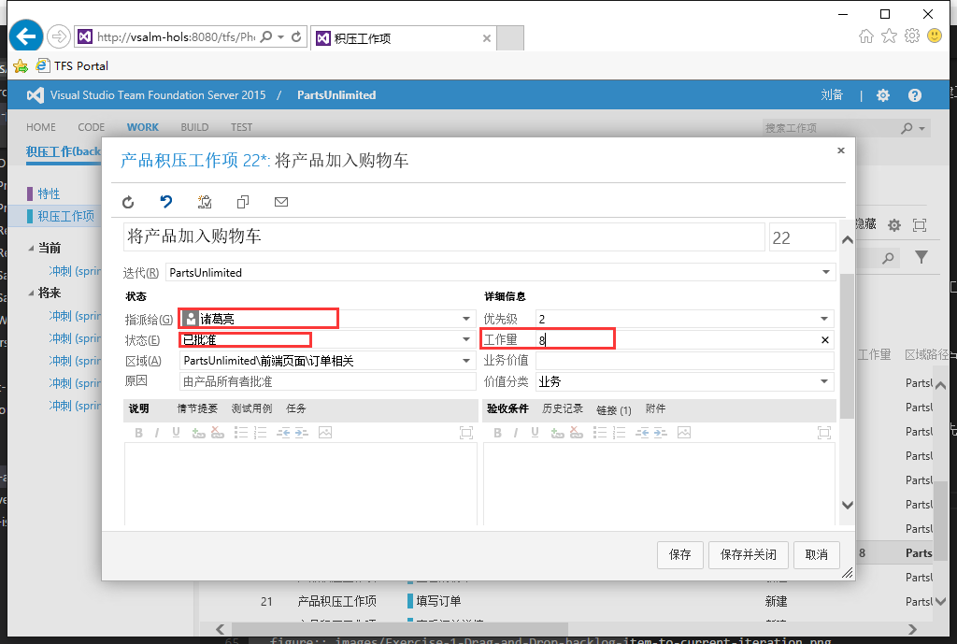
Task: Click the bulleted list icon in the 说明 editor
Action: (241, 433)
